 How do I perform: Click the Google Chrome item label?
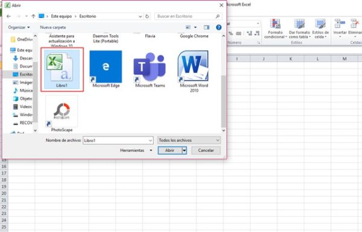click(194, 36)
